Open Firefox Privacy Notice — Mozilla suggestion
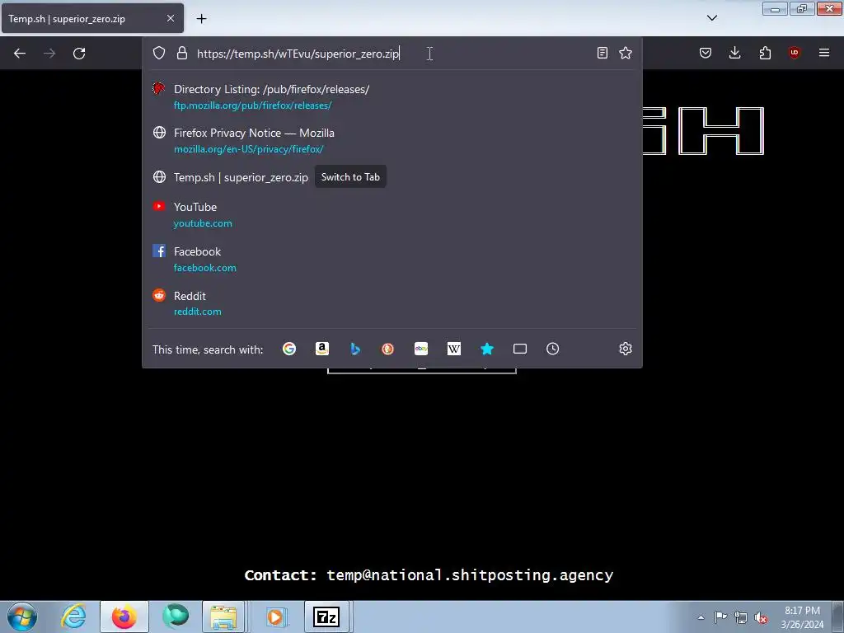 (x=392, y=140)
